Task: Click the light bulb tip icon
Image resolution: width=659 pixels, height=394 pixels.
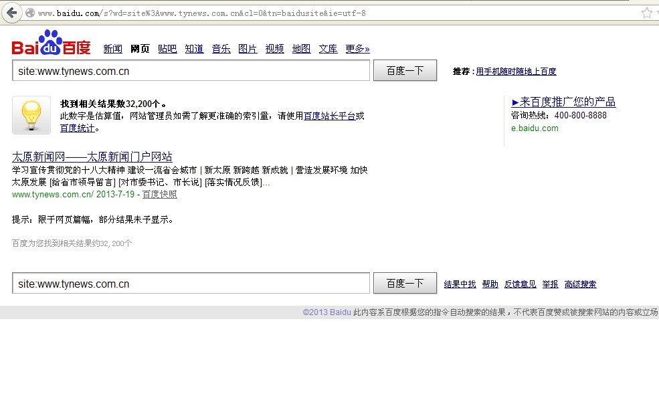Action: point(31,115)
